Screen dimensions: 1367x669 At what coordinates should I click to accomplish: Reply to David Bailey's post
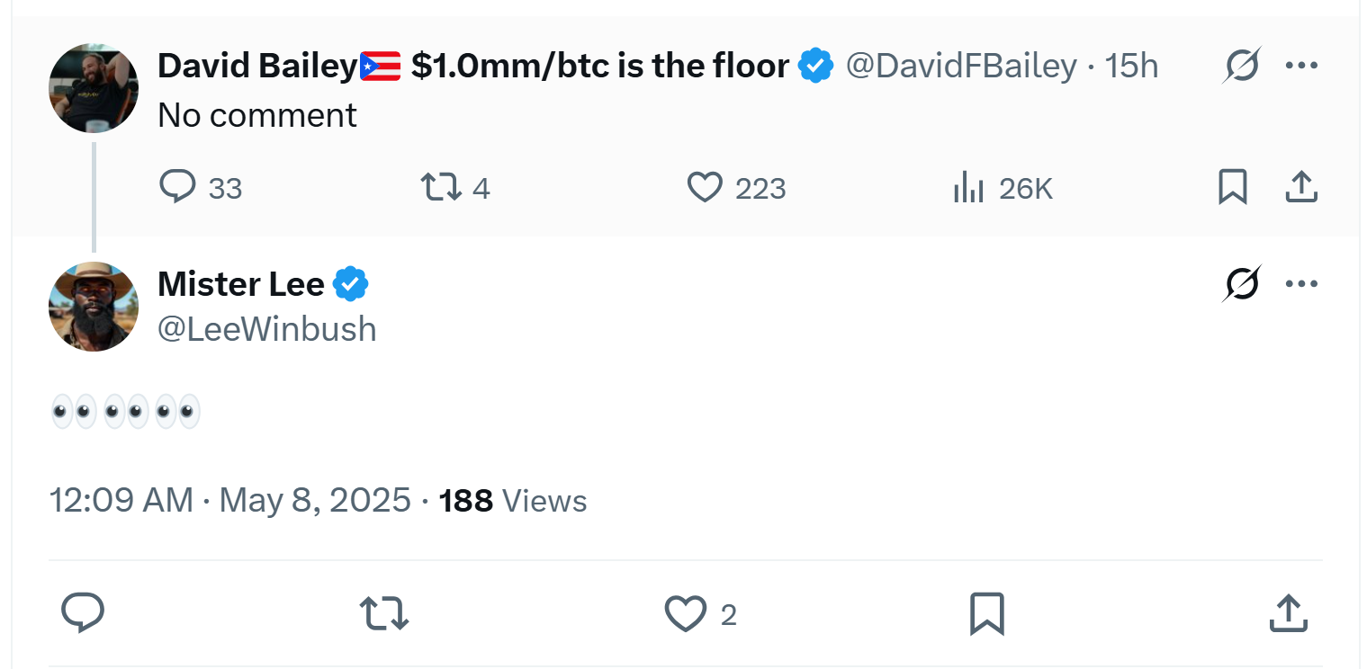tap(178, 187)
